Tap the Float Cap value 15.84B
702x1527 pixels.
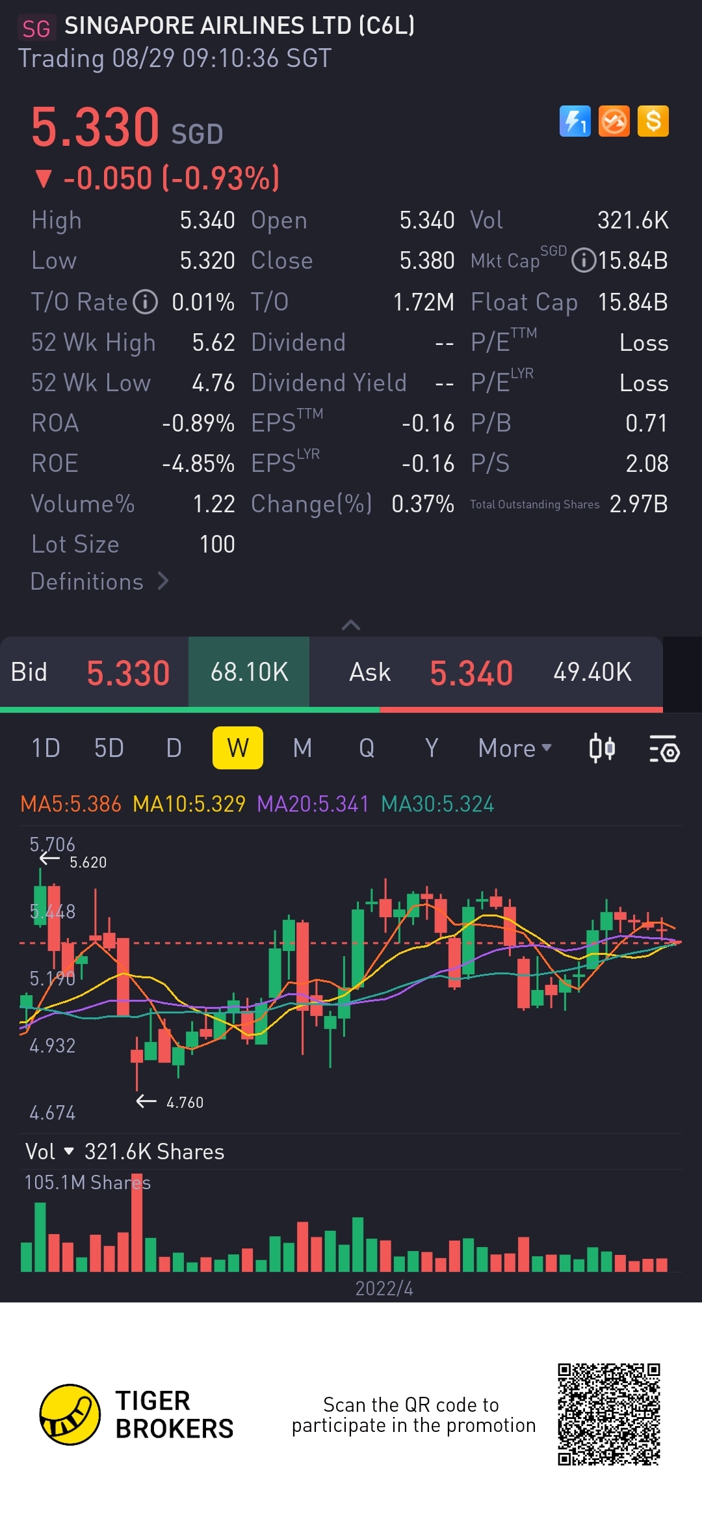pos(632,302)
